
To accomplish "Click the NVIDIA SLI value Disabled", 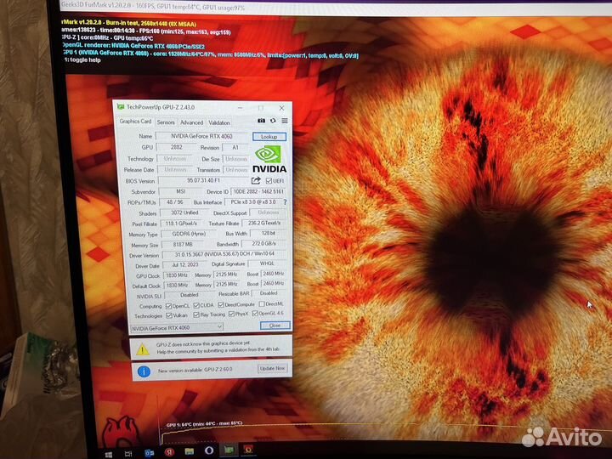I will (190, 295).
